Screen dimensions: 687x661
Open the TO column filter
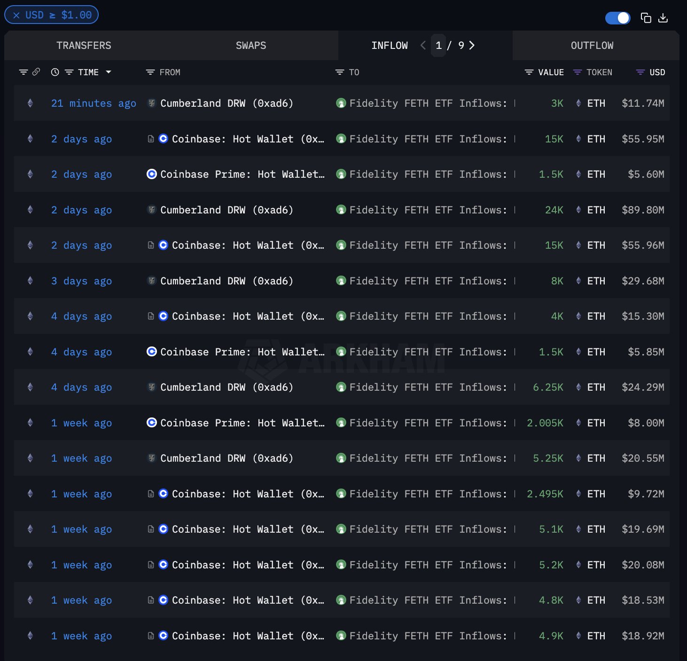(x=340, y=72)
